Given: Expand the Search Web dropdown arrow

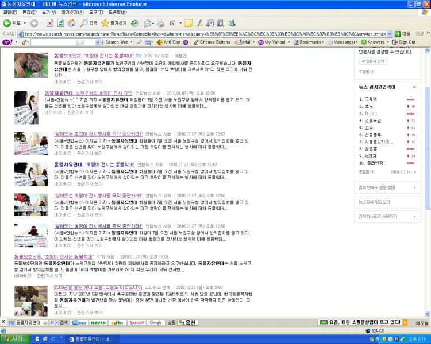Looking at the screenshot, I should (x=132, y=42).
